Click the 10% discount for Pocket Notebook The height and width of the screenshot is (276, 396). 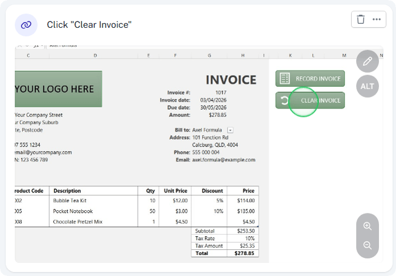(218, 211)
